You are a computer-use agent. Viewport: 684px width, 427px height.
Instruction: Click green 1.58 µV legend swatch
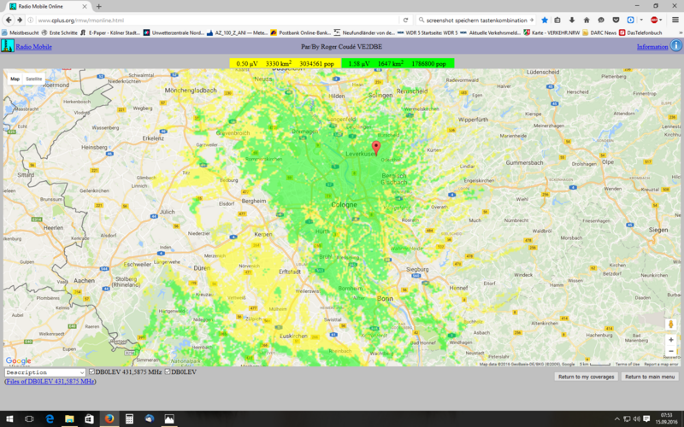(398, 63)
